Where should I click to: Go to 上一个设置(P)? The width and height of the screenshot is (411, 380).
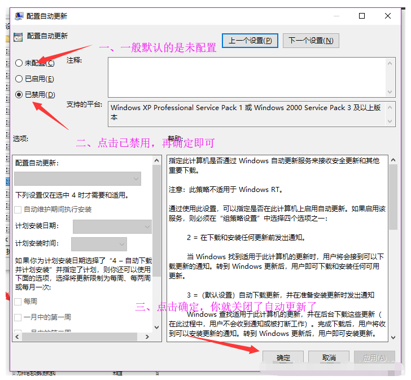point(250,41)
